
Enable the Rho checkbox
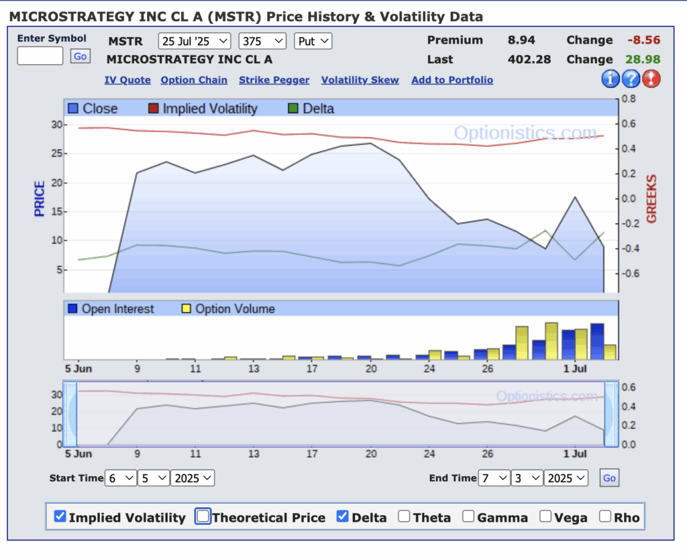click(x=605, y=516)
